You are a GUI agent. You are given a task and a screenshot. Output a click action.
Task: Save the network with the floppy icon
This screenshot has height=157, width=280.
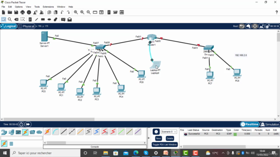tap(16, 12)
